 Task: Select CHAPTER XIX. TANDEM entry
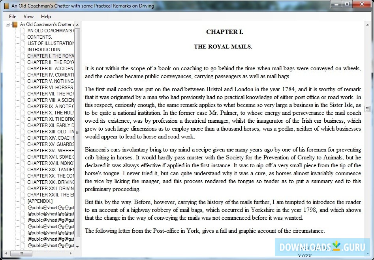click(51, 169)
